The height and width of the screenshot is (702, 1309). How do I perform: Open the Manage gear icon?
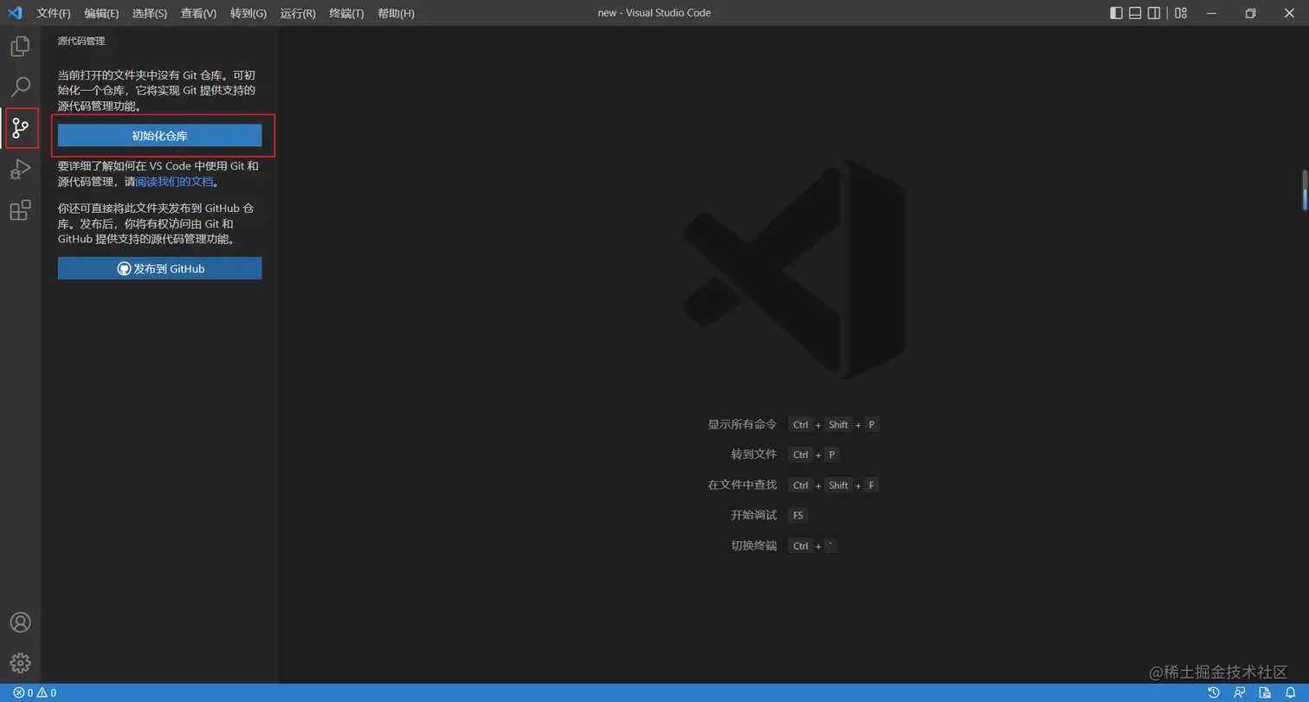tap(20, 663)
